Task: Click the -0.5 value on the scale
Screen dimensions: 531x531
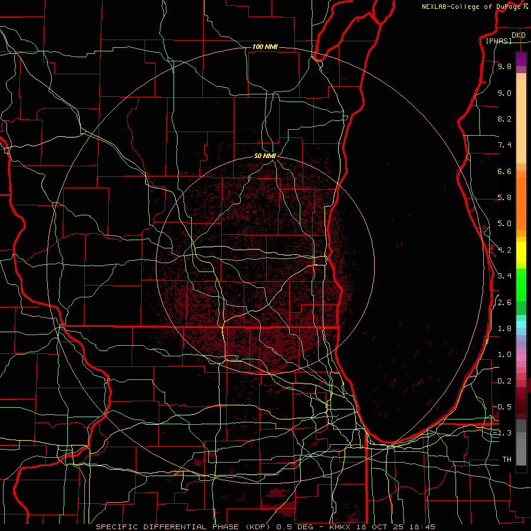Action: tap(502, 407)
